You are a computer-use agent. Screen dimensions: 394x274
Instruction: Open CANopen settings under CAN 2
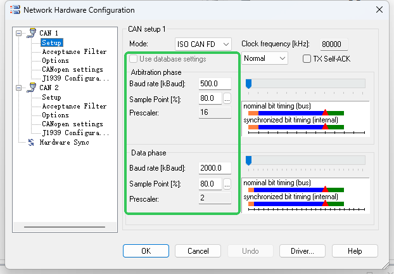[72, 124]
